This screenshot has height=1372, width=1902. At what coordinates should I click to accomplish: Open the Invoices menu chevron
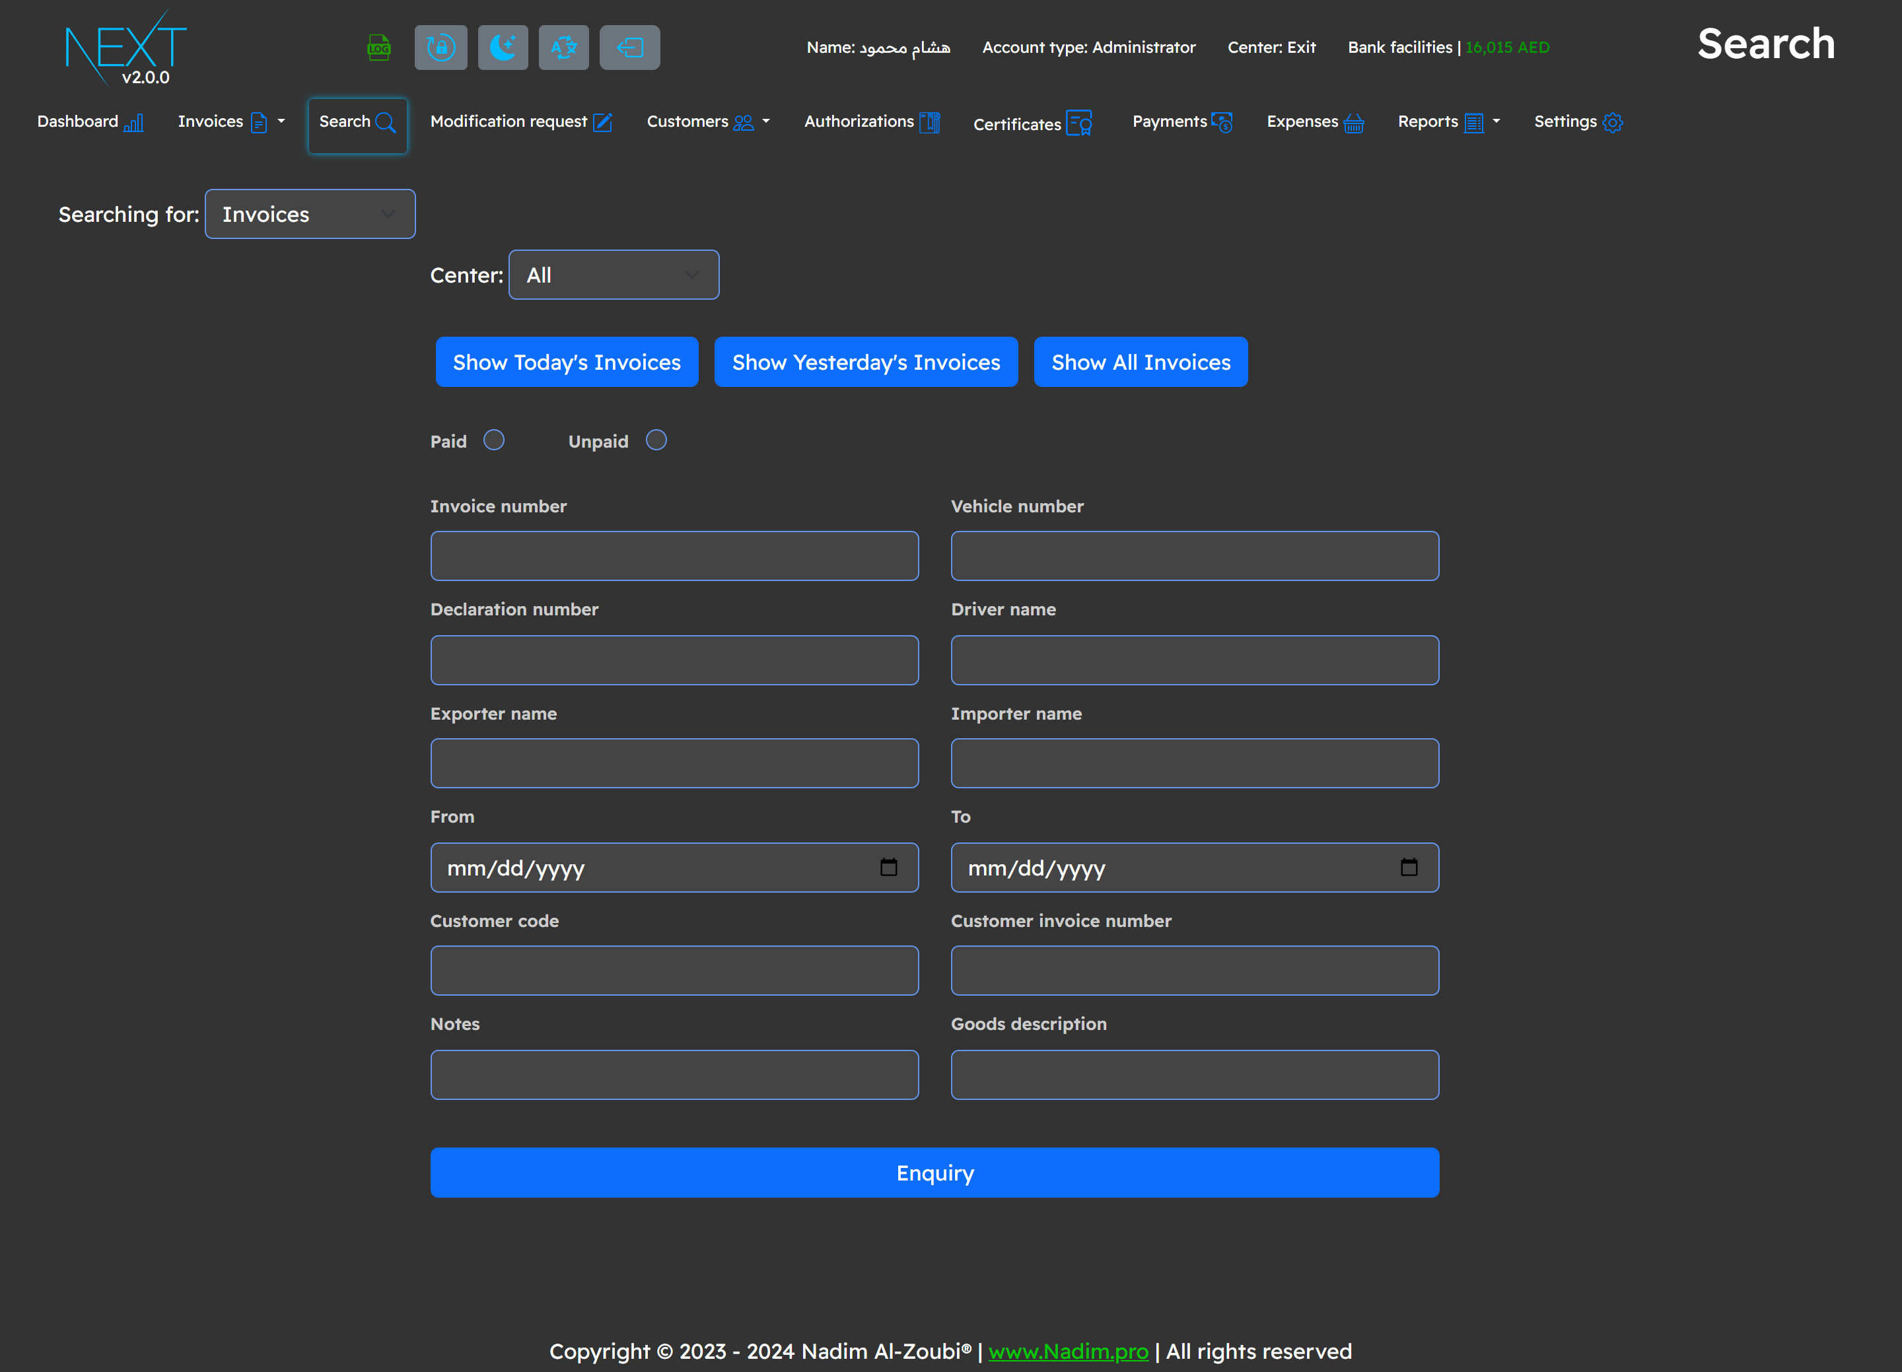281,121
